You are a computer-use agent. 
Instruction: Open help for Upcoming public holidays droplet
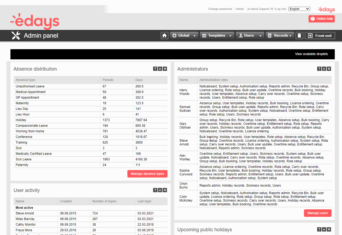click(x=319, y=229)
